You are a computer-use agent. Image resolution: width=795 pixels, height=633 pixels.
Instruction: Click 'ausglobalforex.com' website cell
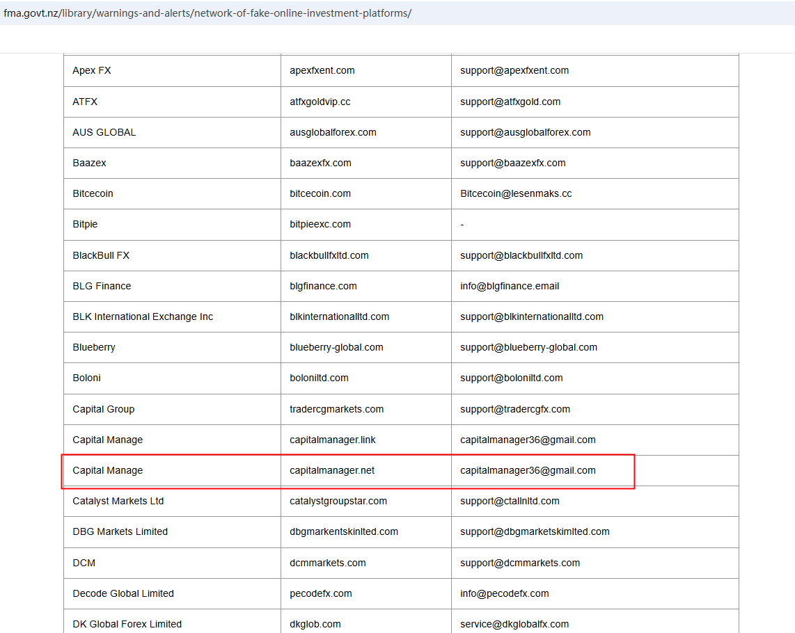click(x=366, y=132)
